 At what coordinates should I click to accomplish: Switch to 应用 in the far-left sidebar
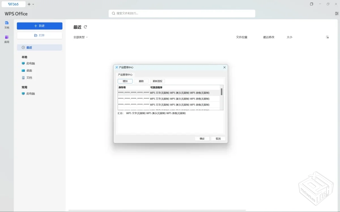click(x=7, y=39)
